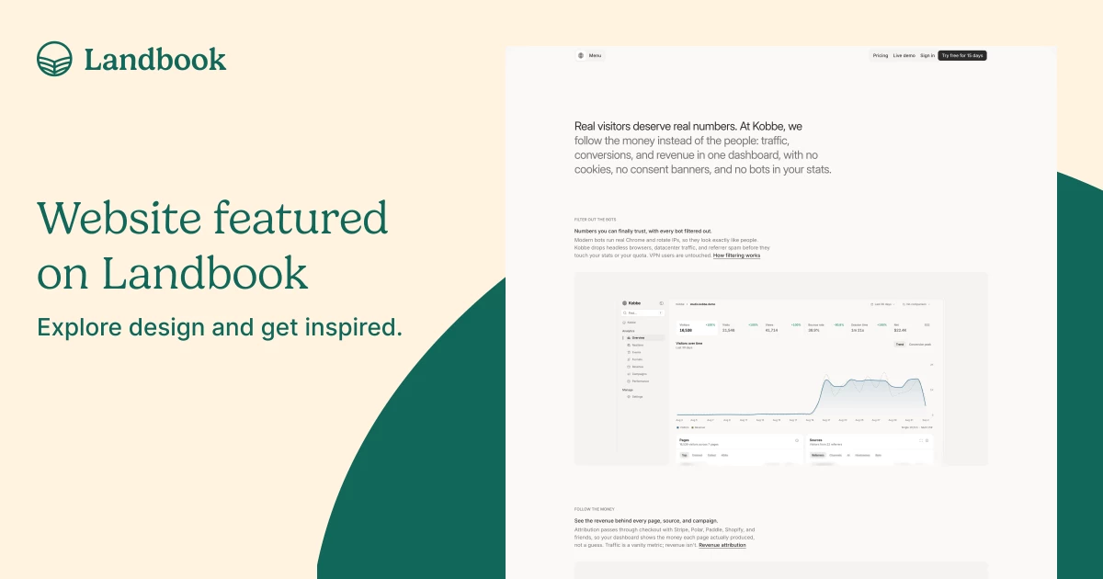Click the Sources card star icon
The image size is (1103, 579).
927,440
